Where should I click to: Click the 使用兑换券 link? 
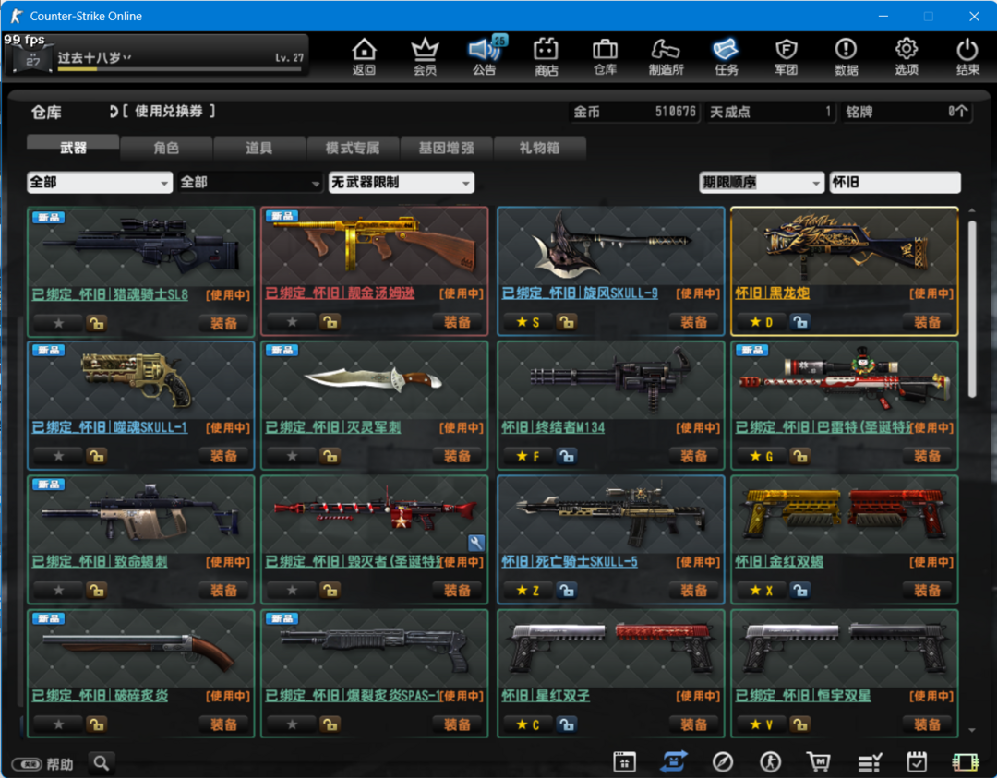coord(169,112)
